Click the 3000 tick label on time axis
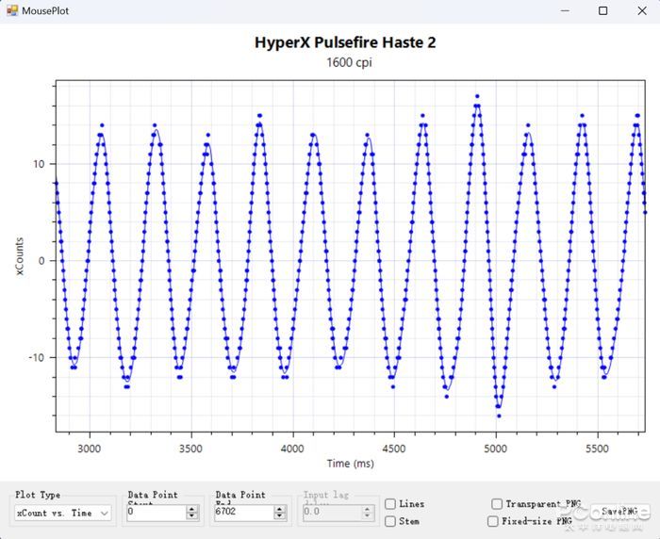The image size is (660, 539). (90, 449)
